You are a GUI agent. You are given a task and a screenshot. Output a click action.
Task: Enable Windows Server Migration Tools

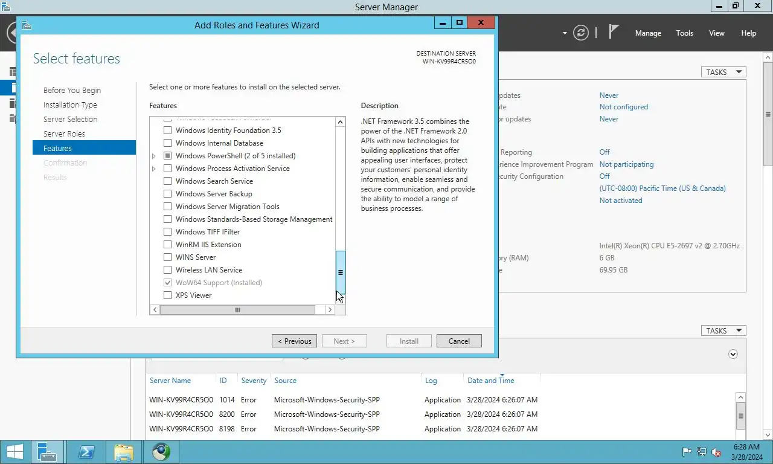point(168,207)
